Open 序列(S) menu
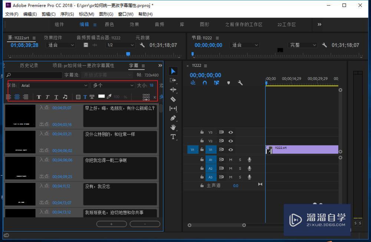The image size is (371, 242). [67, 14]
